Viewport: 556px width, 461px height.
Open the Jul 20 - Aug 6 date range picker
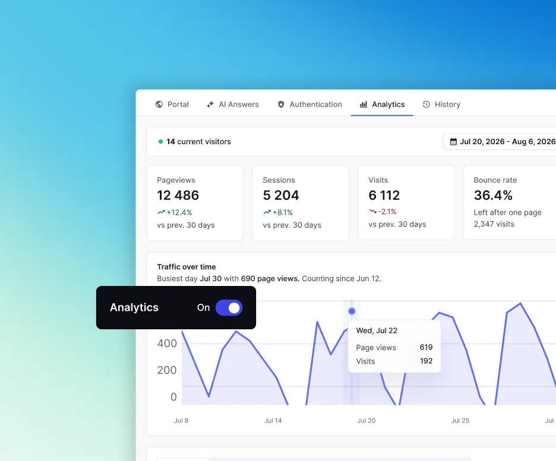tap(500, 142)
